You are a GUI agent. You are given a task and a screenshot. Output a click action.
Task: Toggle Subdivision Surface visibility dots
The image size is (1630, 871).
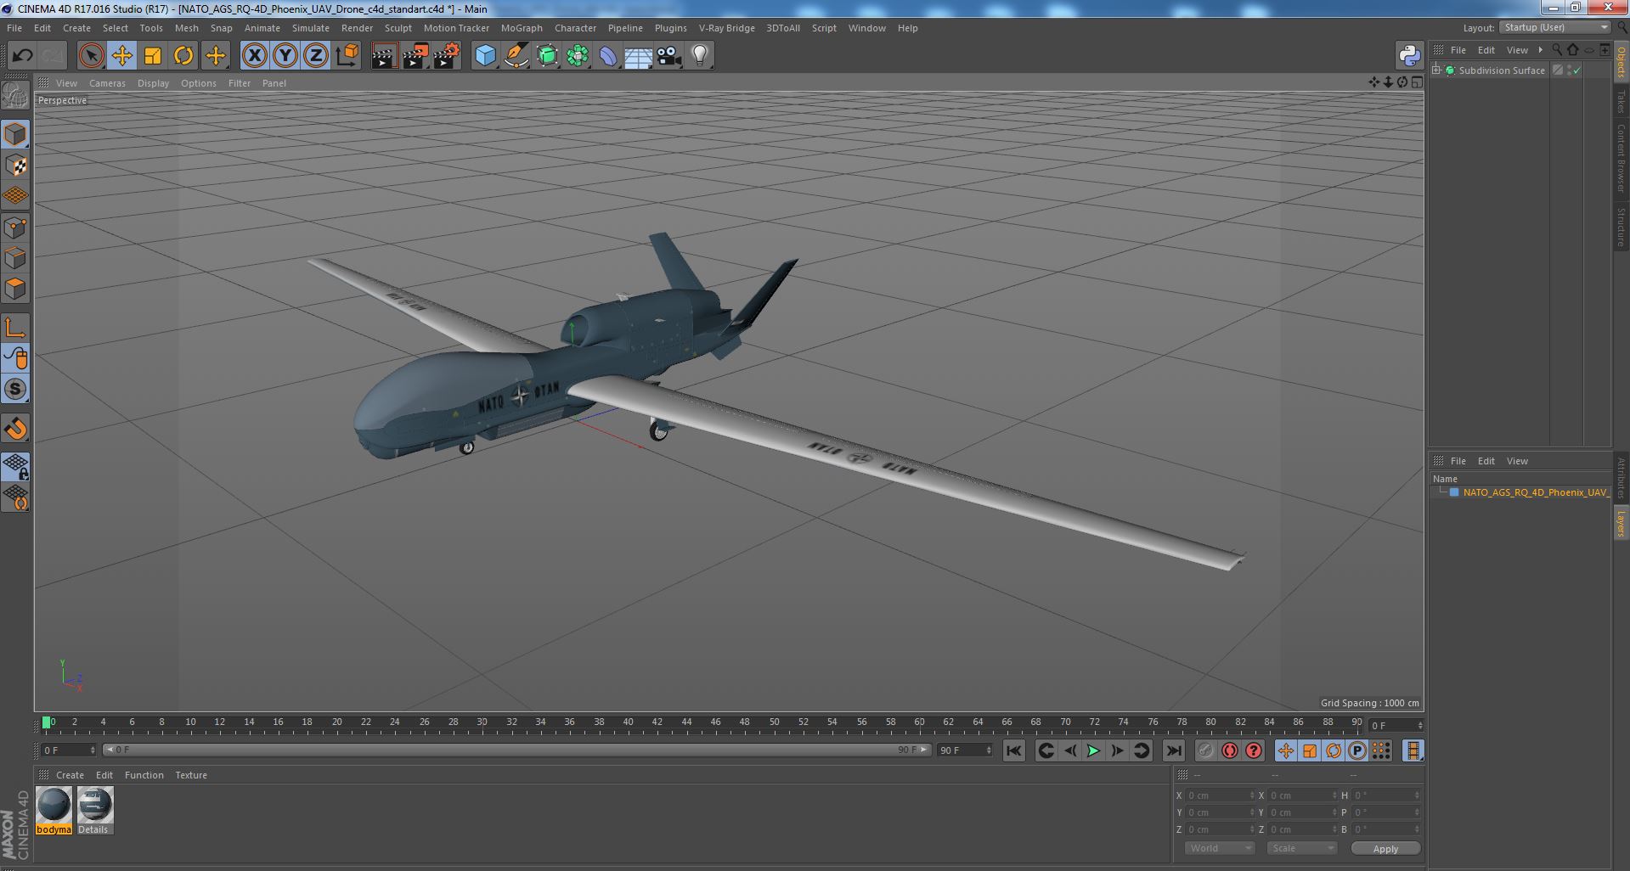[1569, 70]
